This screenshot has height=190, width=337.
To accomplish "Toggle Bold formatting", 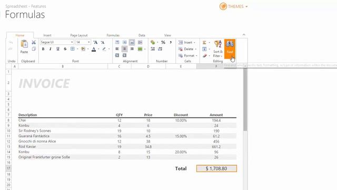I will tap(43, 49).
